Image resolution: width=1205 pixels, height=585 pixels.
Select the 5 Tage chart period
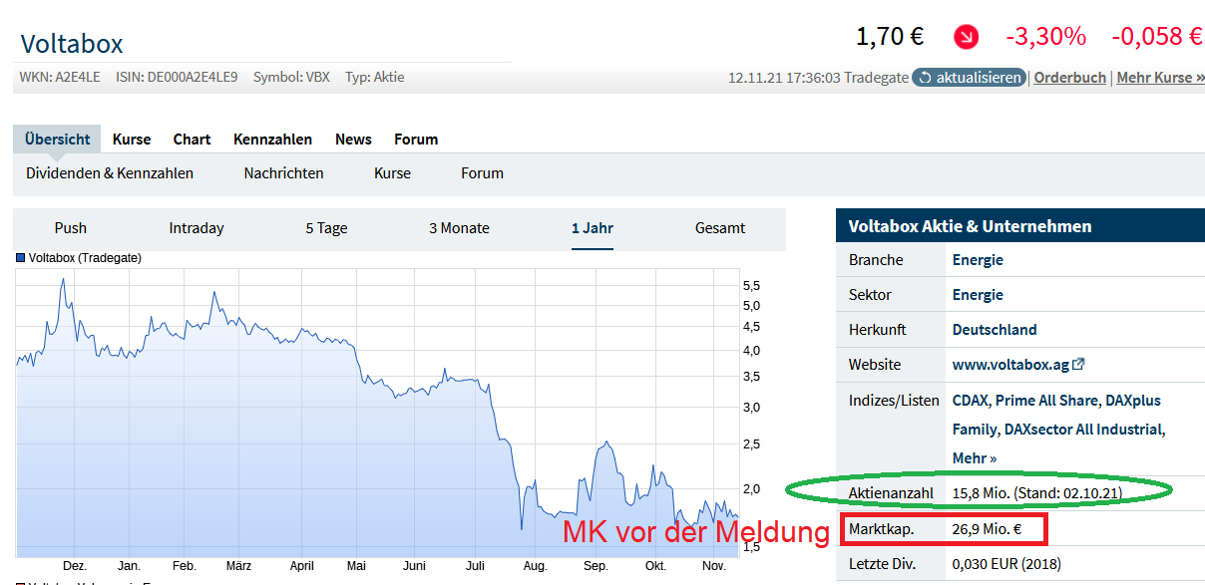point(326,228)
